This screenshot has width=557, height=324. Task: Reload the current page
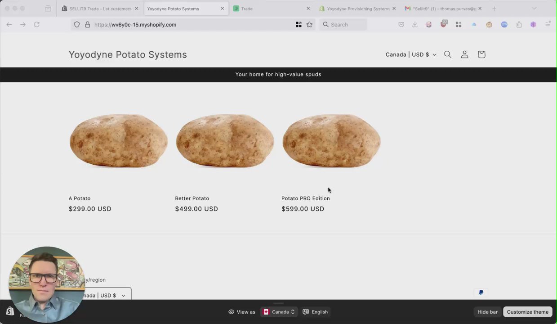(x=37, y=24)
